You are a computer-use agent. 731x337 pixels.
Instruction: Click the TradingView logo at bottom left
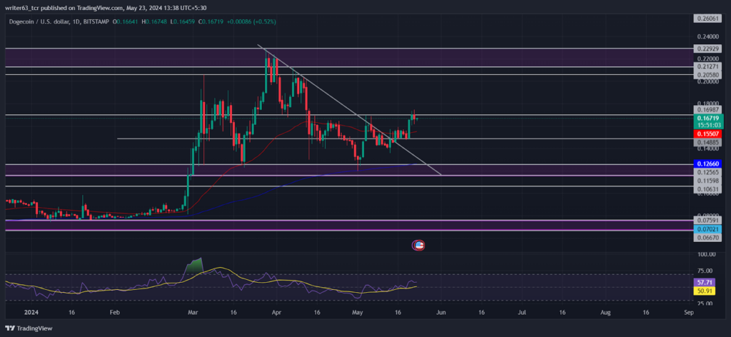pyautogui.click(x=29, y=328)
